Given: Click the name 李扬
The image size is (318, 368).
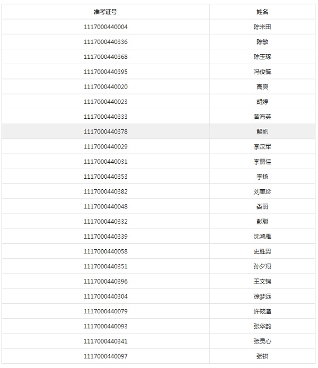Looking at the screenshot, I should (x=262, y=177).
